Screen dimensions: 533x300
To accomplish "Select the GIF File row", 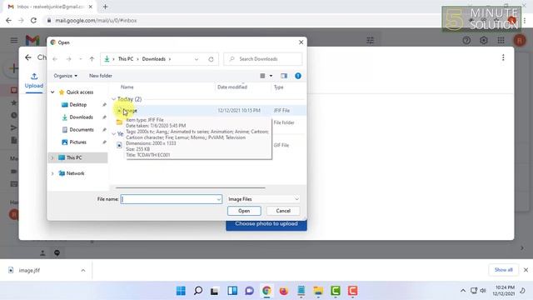I will (210, 145).
